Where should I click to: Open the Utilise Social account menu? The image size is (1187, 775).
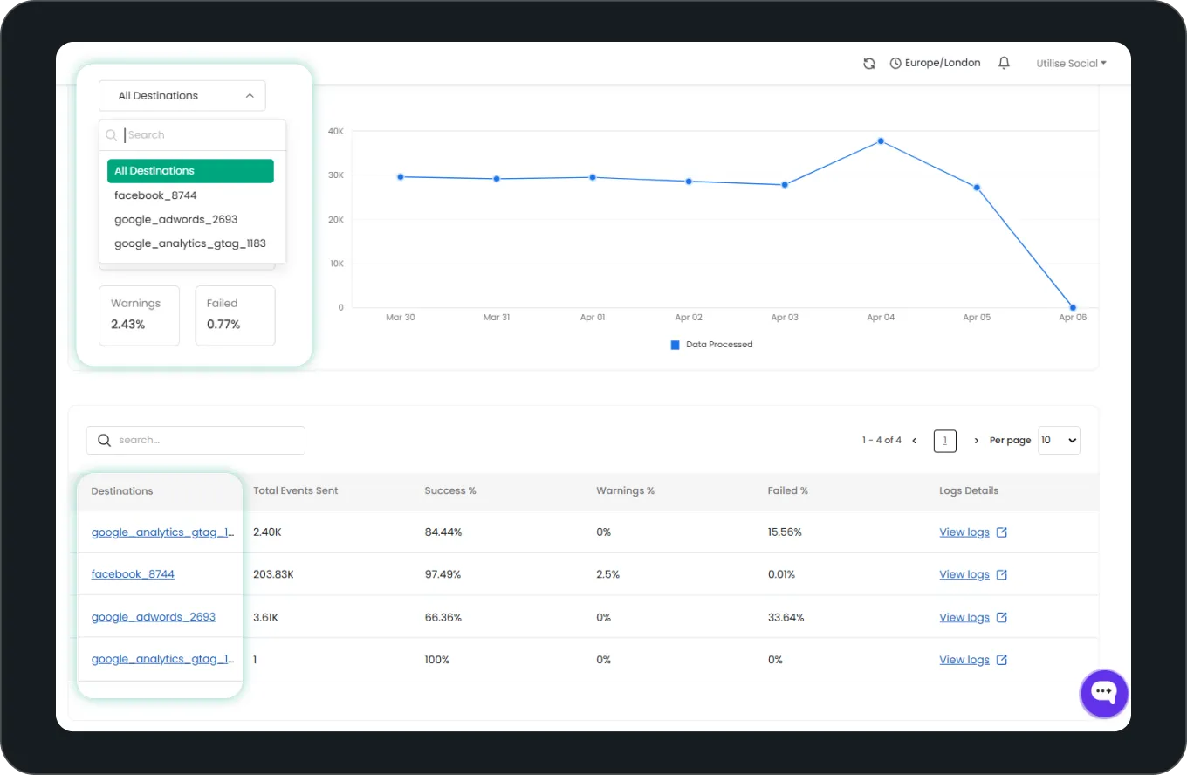pyautogui.click(x=1071, y=64)
